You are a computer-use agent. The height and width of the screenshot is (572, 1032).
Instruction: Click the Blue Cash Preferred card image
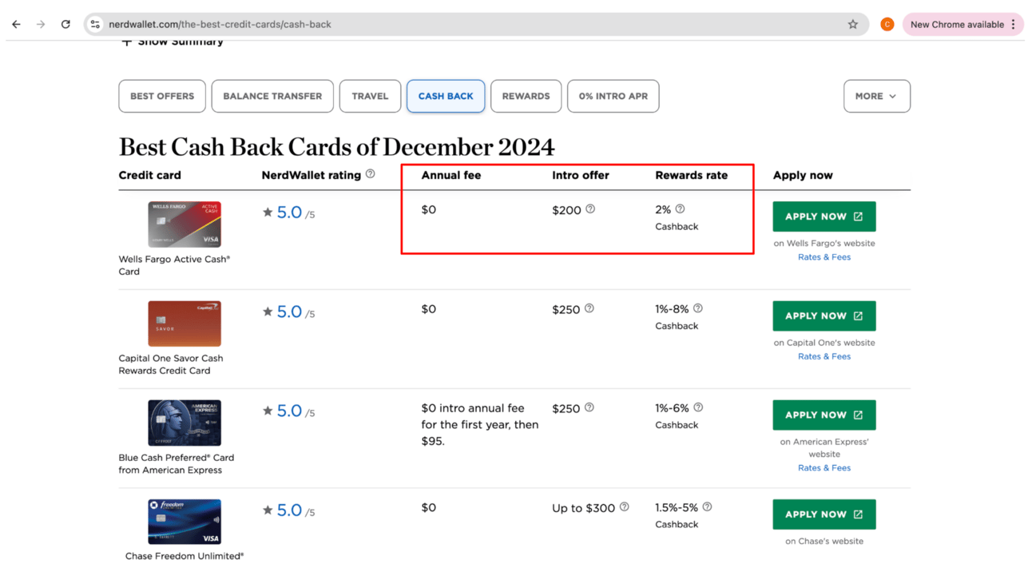click(x=185, y=423)
